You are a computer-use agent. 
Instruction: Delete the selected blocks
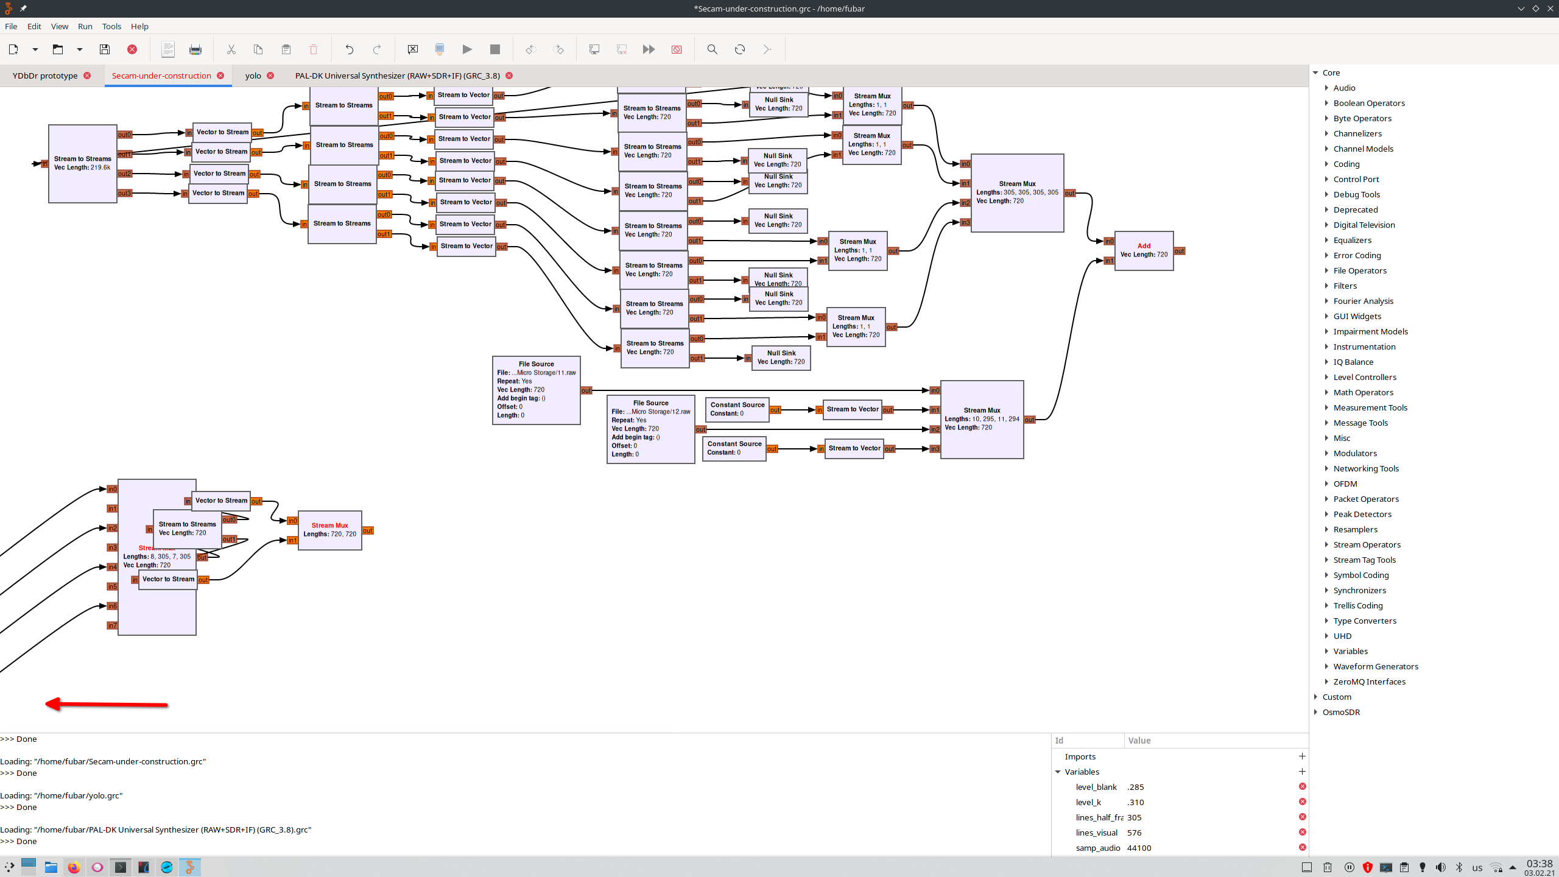point(314,49)
